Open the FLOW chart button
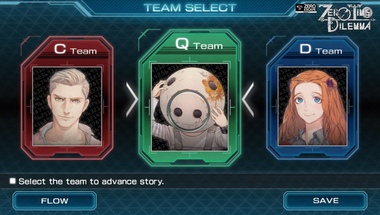Screen dimensions: 380x215 [55, 201]
